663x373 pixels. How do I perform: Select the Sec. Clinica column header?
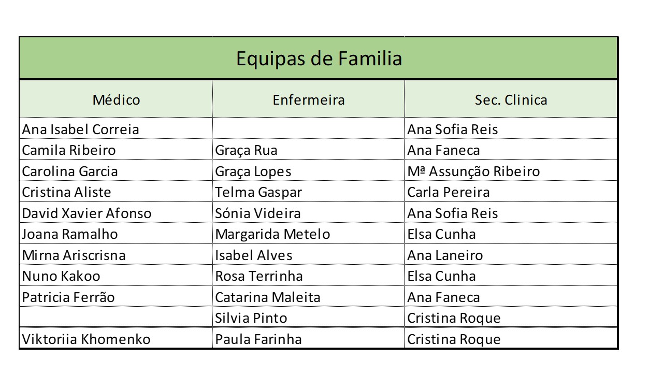(511, 99)
